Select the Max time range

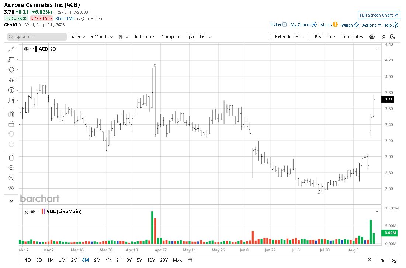pos(177,260)
